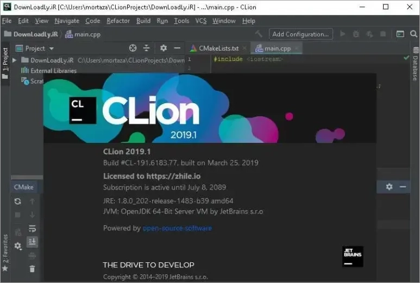The image size is (420, 283).
Task: Click the trash Clear All icon
Action: pos(32,268)
